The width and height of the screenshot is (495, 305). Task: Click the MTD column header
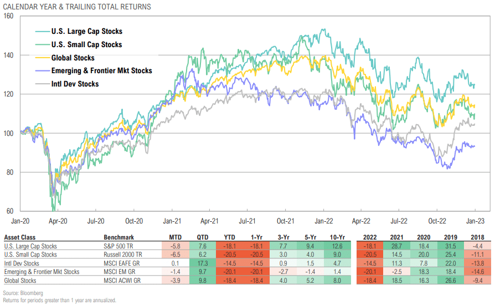tap(175, 237)
